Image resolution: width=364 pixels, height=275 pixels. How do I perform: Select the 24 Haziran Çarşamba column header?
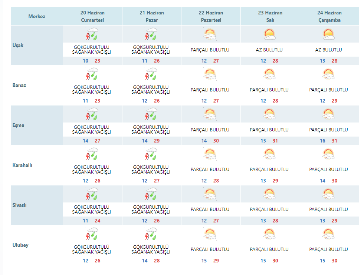329,16
